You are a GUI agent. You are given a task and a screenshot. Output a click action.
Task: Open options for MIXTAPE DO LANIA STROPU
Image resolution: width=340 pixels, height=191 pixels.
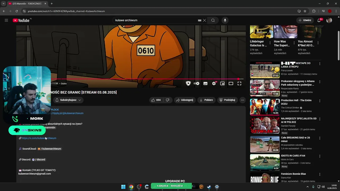[320, 64]
